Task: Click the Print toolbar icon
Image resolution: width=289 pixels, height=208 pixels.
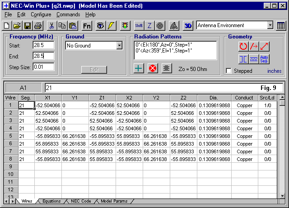Action: point(38,26)
